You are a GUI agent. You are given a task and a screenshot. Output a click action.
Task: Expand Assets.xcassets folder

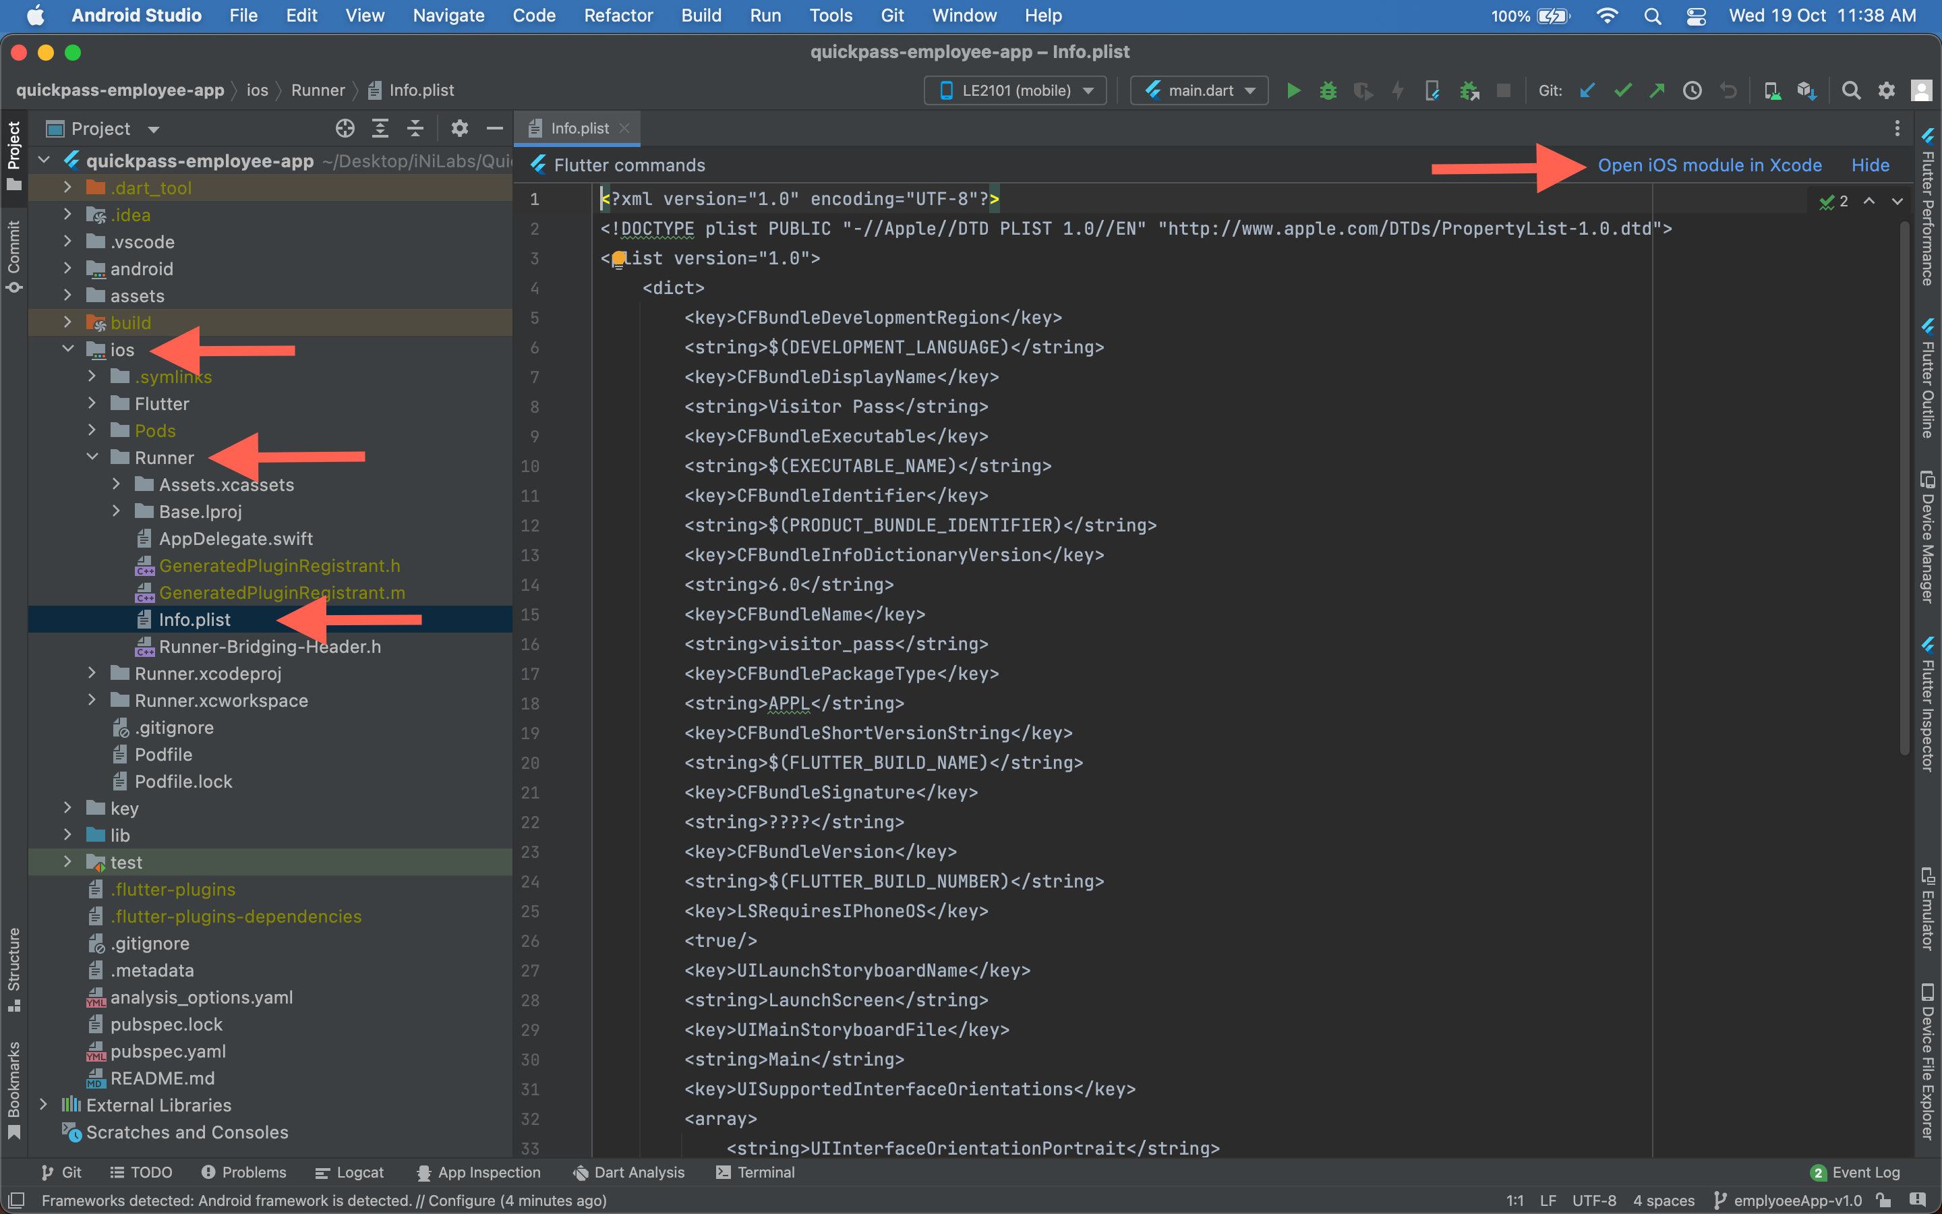117,484
